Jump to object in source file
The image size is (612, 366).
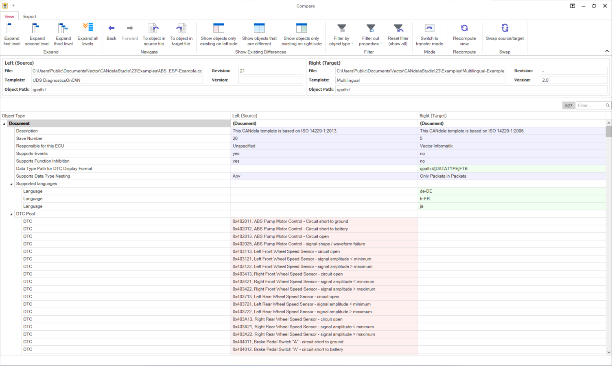pos(154,35)
